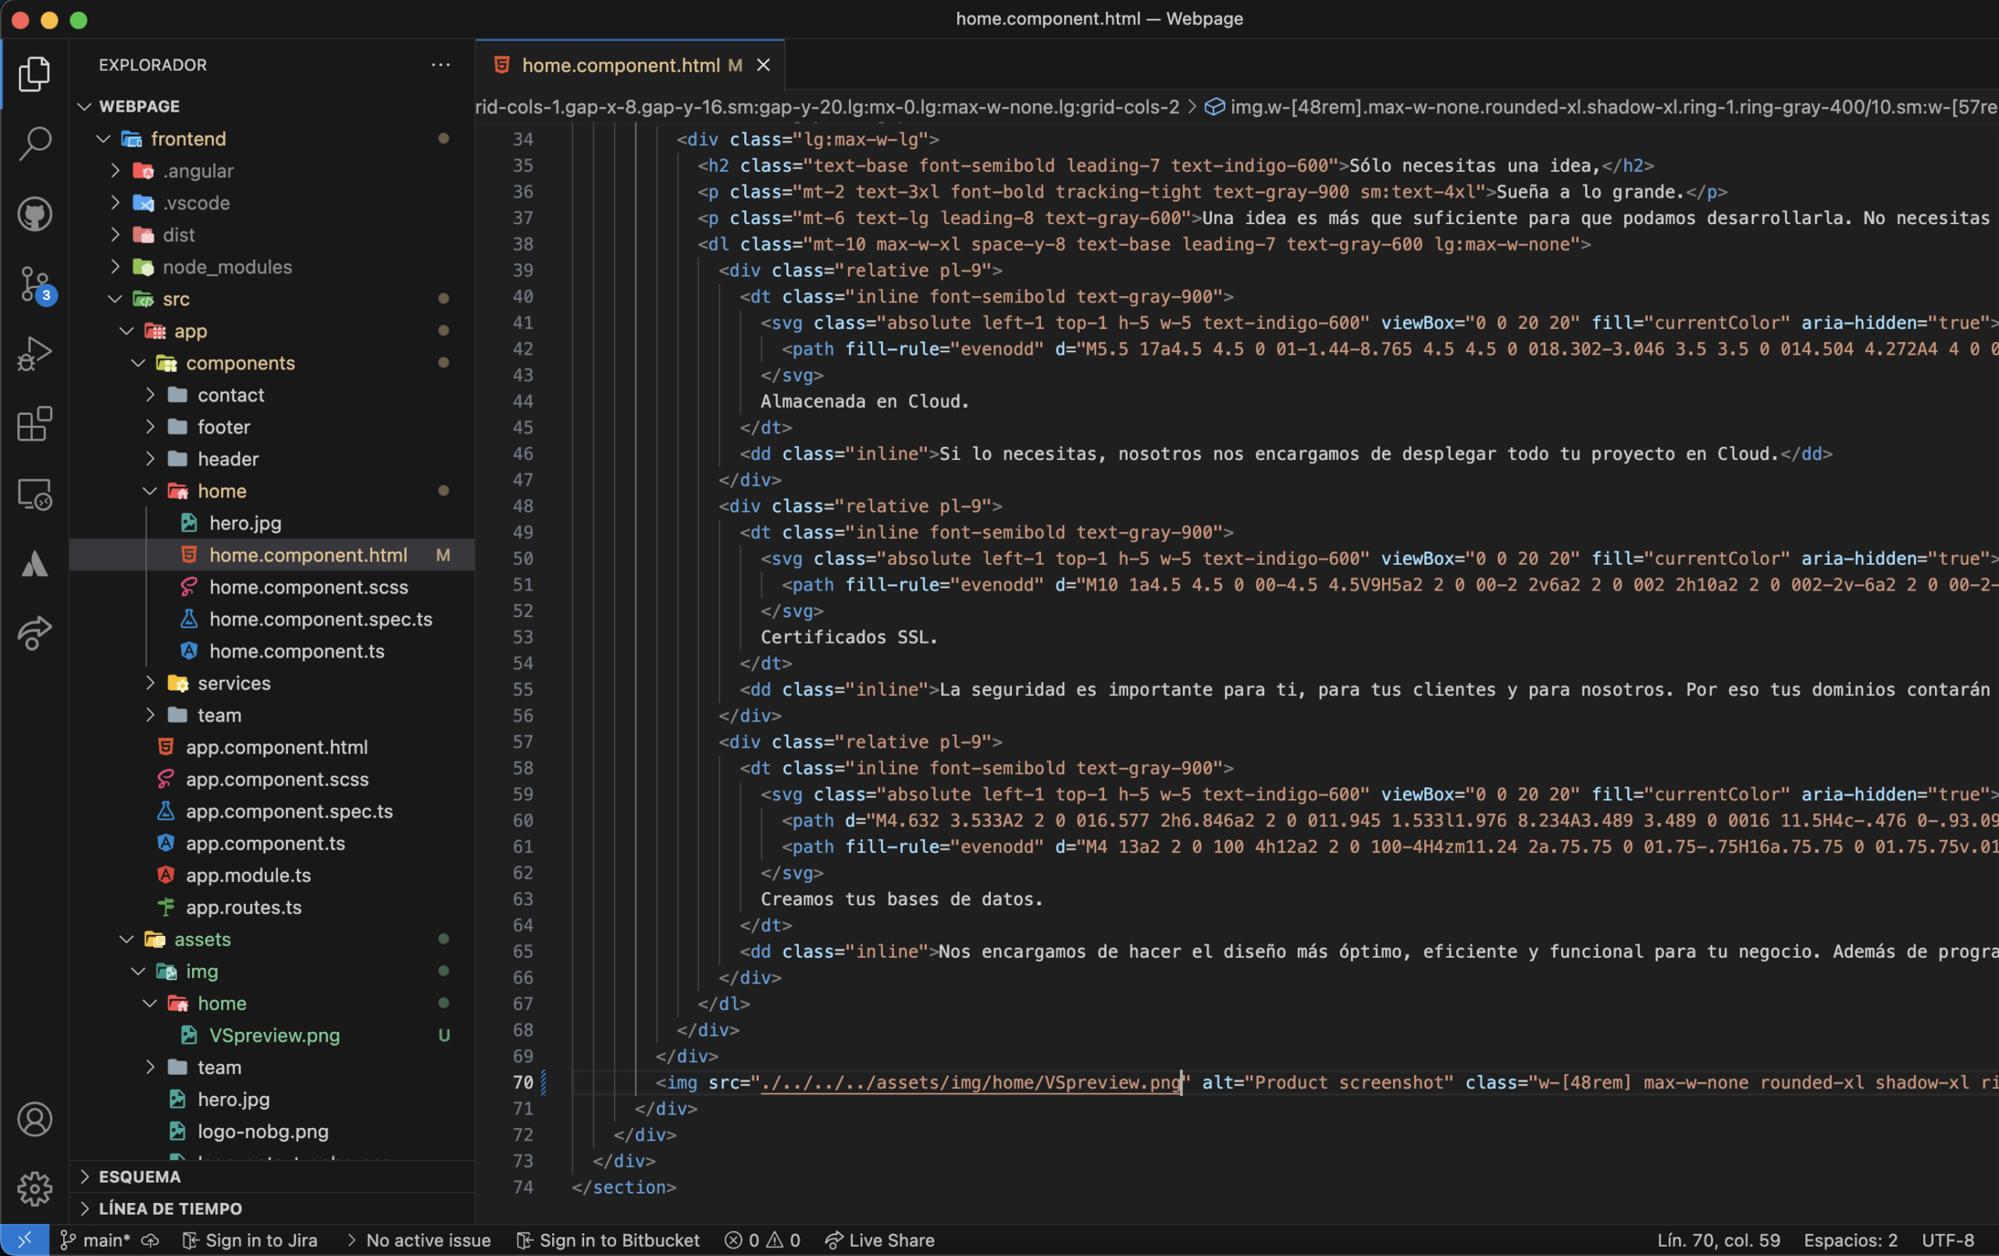This screenshot has width=1999, height=1256.
Task: Click No active issue status item
Action: pos(419,1240)
